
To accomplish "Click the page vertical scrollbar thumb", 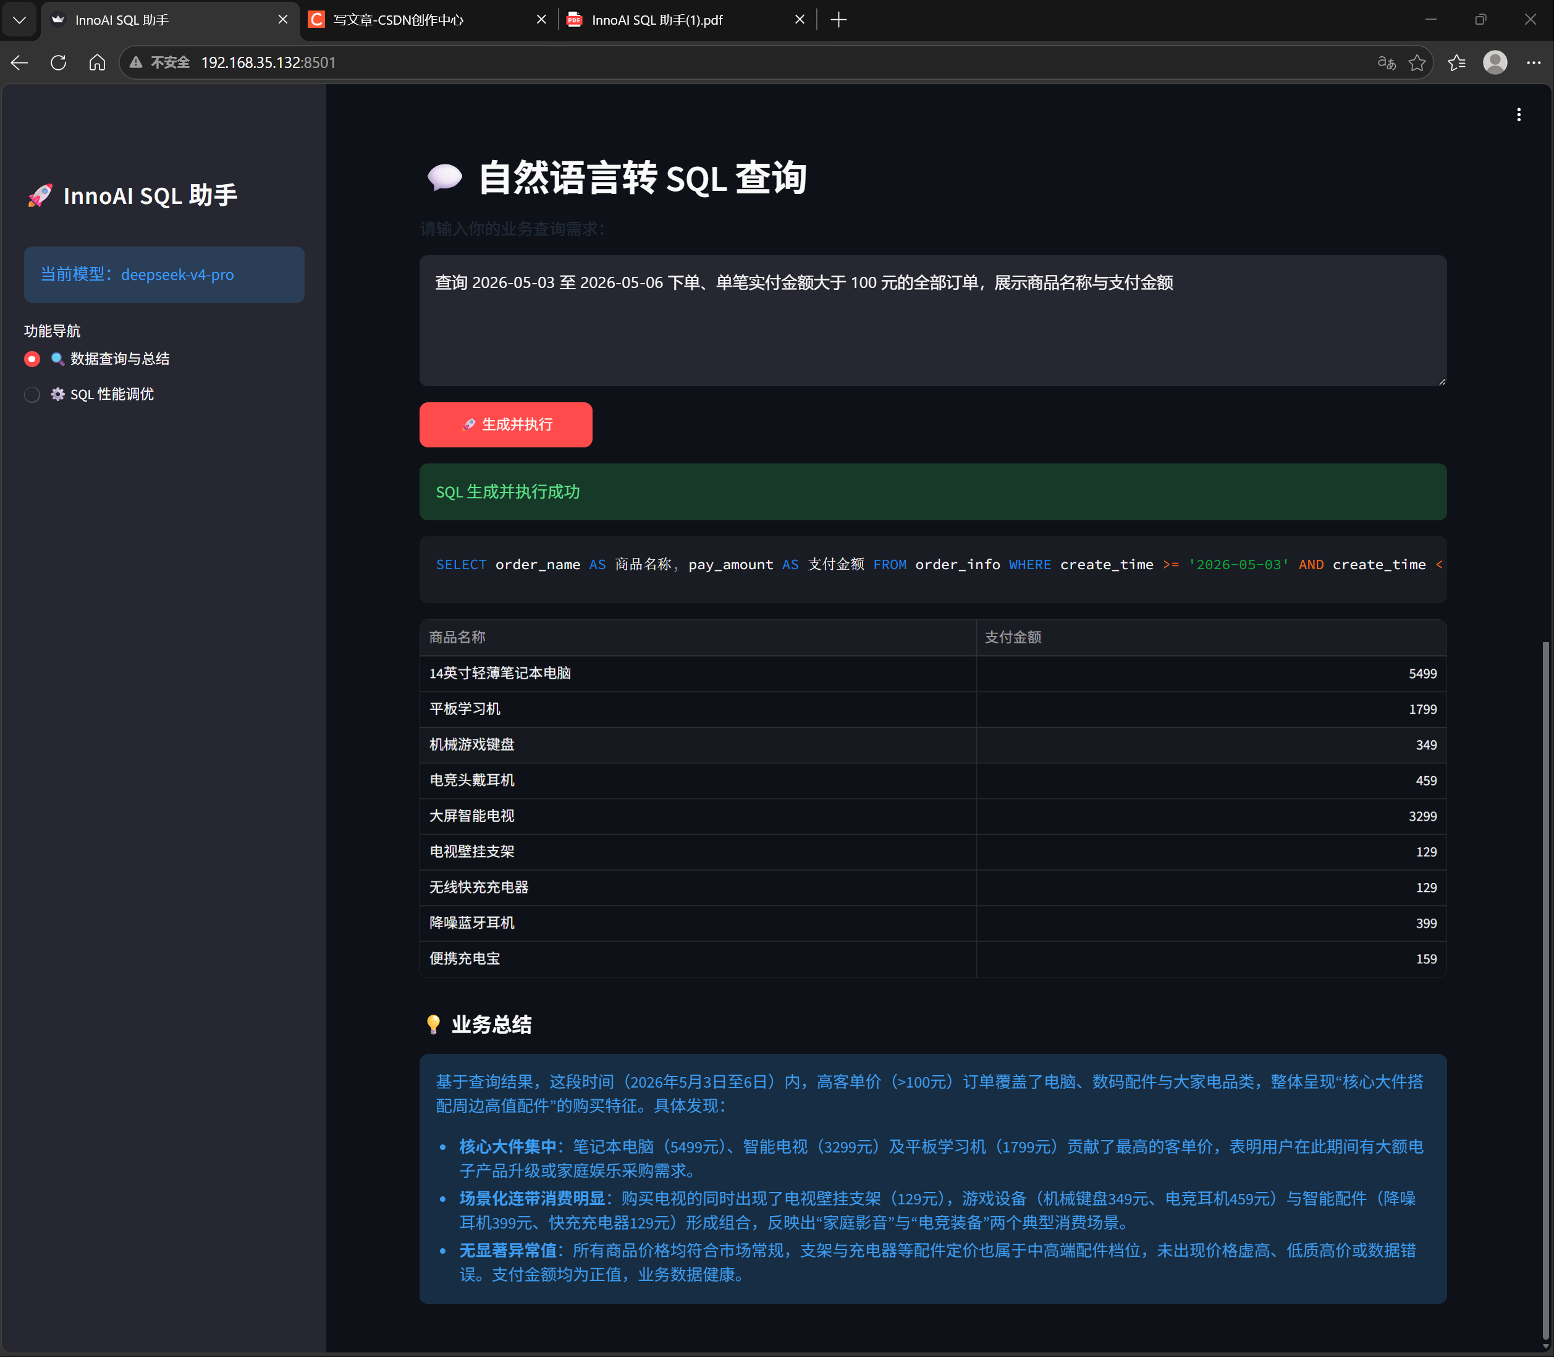I will pyautogui.click(x=1546, y=992).
